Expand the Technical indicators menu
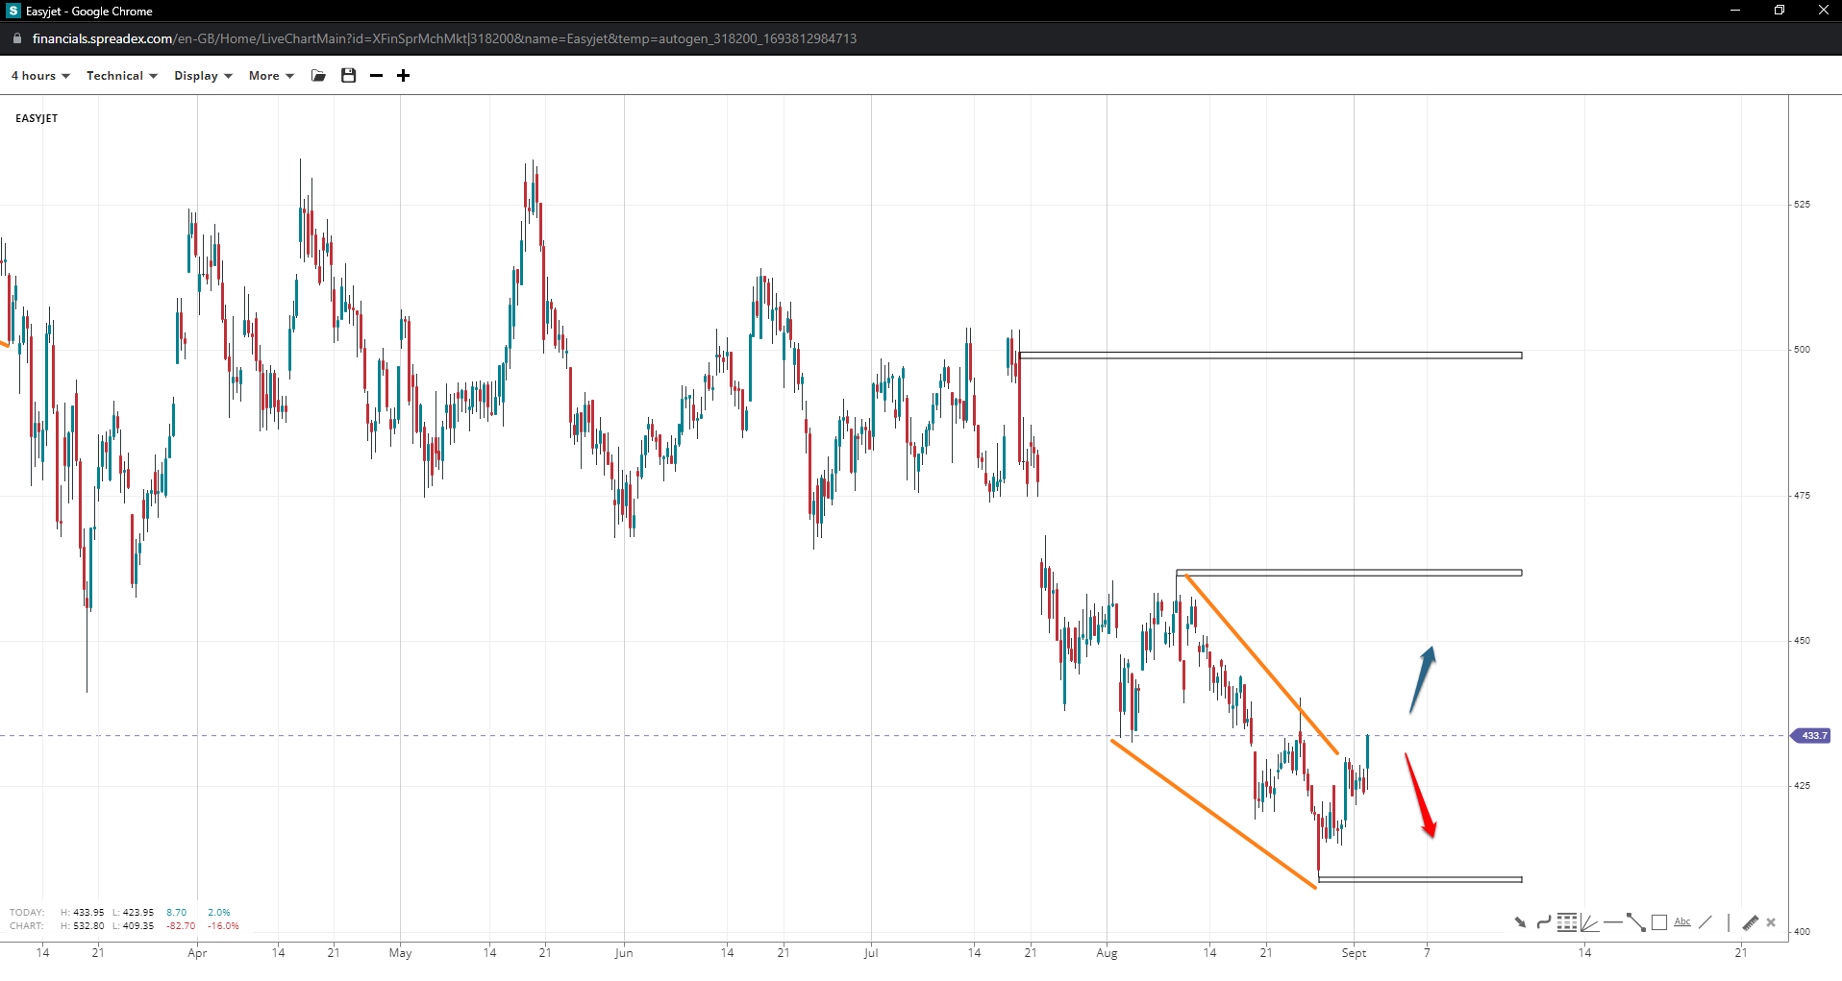The height and width of the screenshot is (981, 1842). (121, 76)
